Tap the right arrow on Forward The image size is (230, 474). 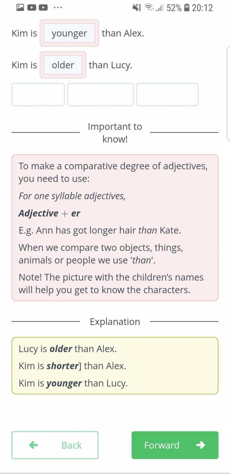point(201,444)
